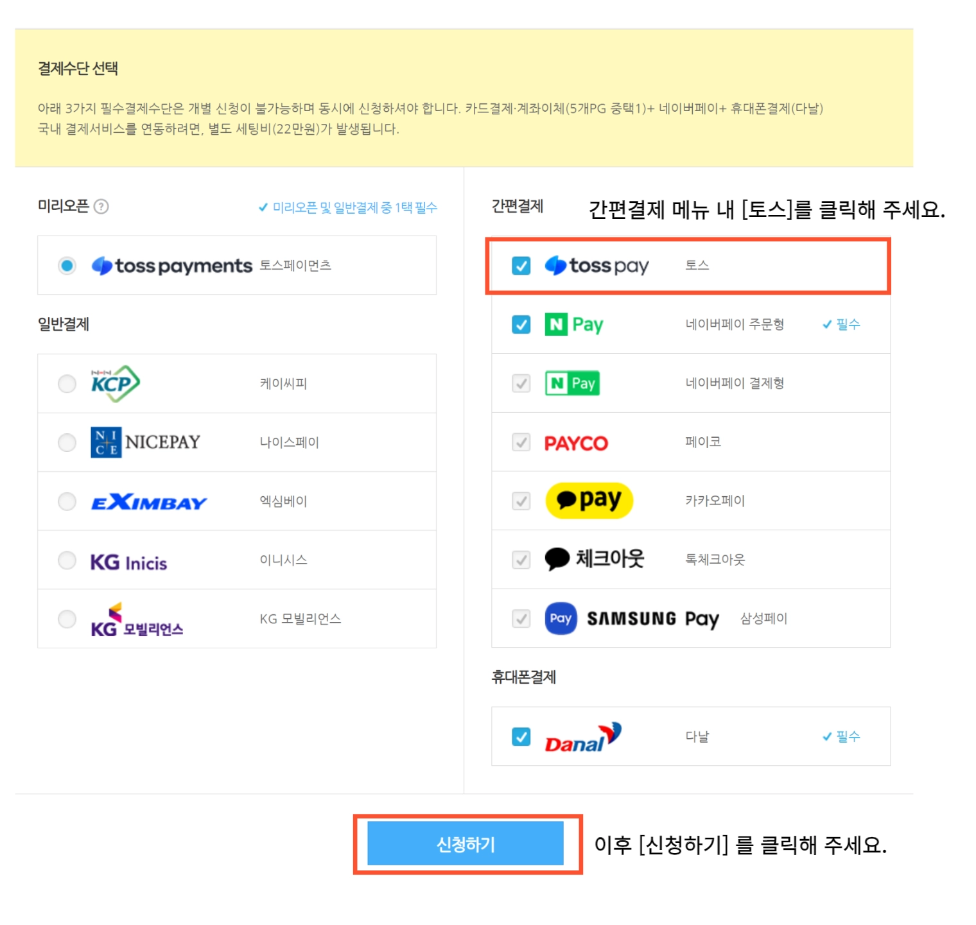Uncheck the toss pay checkbox
Screen dimensions: 976x925
pos(521,266)
